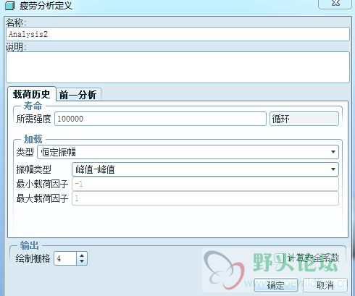This screenshot has width=355, height=296.
Task: Click the fatigue analysis dialog title icon
Action: [9, 5]
